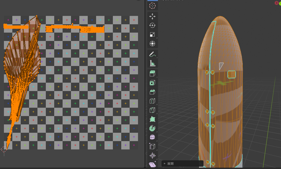Viewport: 281px width, 169px height.
Task: Select the Knife tool
Action: 152,110
